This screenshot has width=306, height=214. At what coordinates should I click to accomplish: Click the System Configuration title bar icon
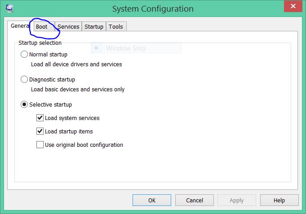tap(9, 8)
